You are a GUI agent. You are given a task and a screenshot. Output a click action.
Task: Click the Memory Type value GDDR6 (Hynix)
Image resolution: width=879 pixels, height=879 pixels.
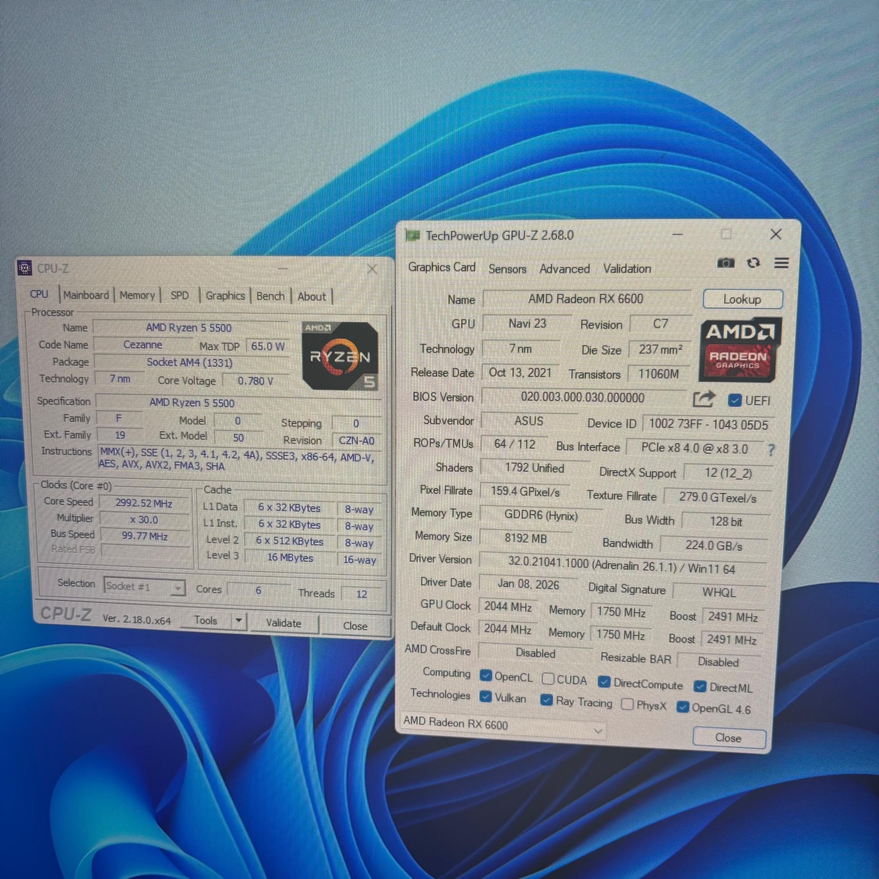click(x=541, y=516)
